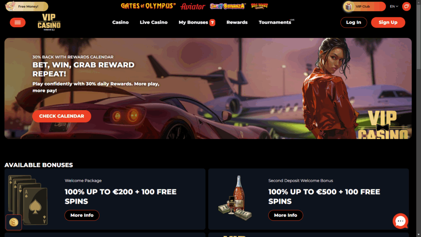Open the Casino menu item

tap(120, 22)
